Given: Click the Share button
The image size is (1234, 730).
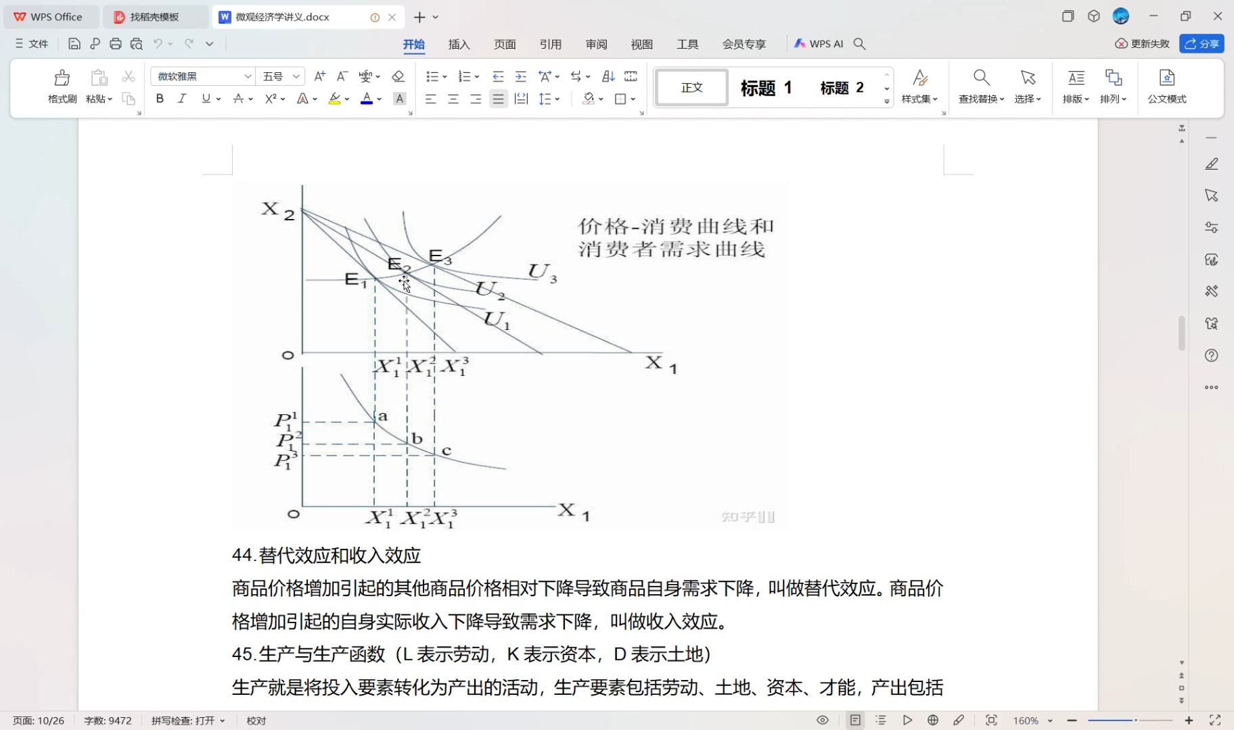Looking at the screenshot, I should (x=1202, y=44).
